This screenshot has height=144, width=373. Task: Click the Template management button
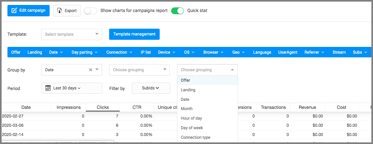click(134, 34)
